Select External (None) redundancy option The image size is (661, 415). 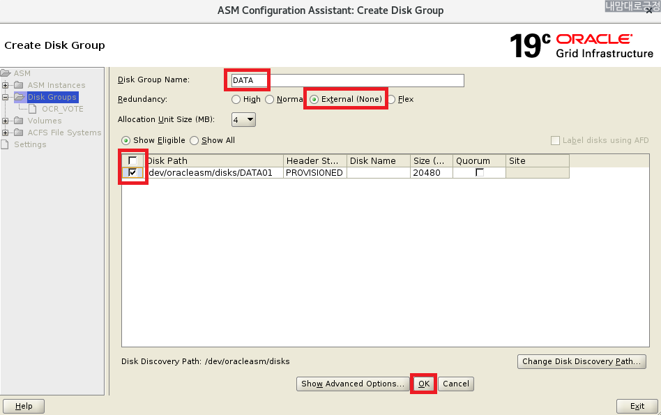[x=314, y=100]
